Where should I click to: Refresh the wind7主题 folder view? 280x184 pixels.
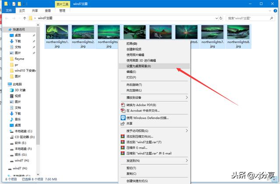point(221,18)
